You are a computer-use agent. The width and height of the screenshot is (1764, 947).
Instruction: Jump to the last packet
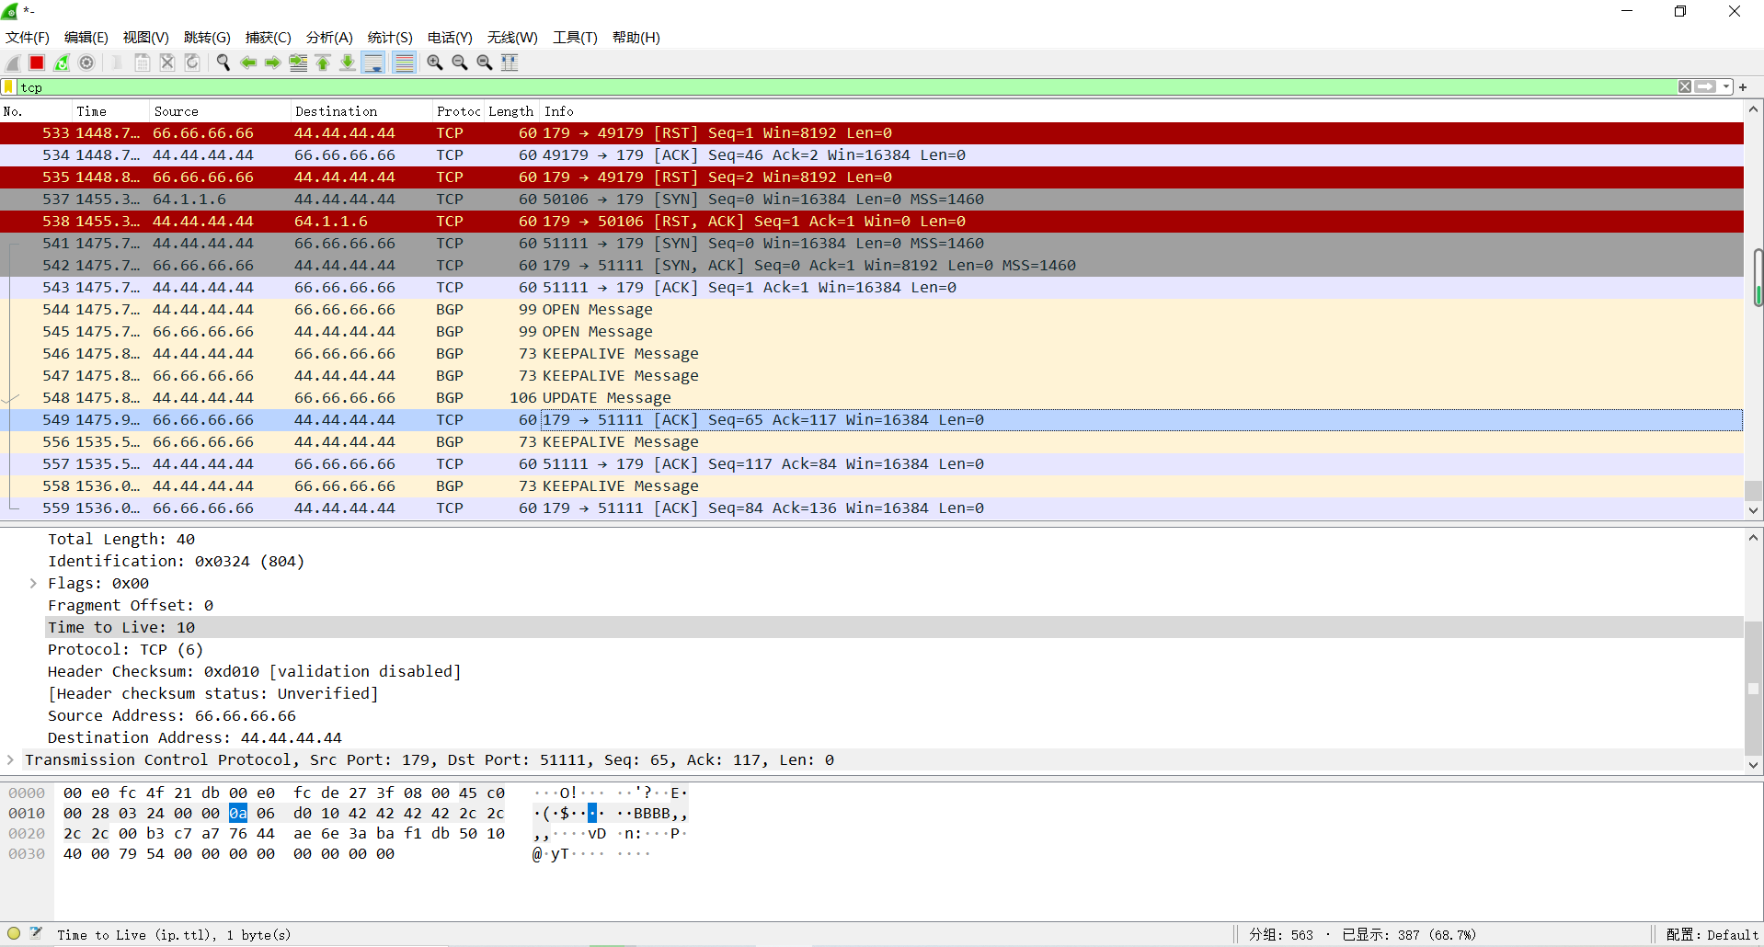pyautogui.click(x=348, y=63)
